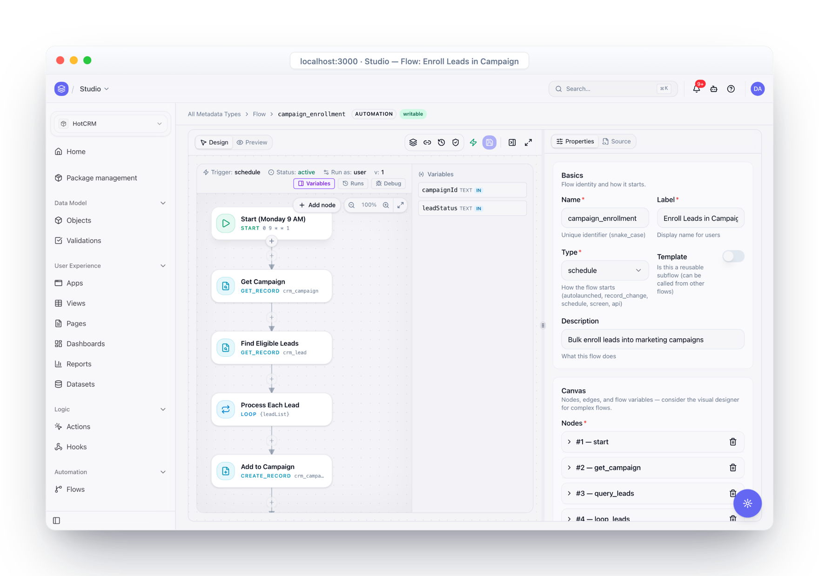The image size is (819, 576).
Task: Click the Description input field
Action: coord(652,340)
